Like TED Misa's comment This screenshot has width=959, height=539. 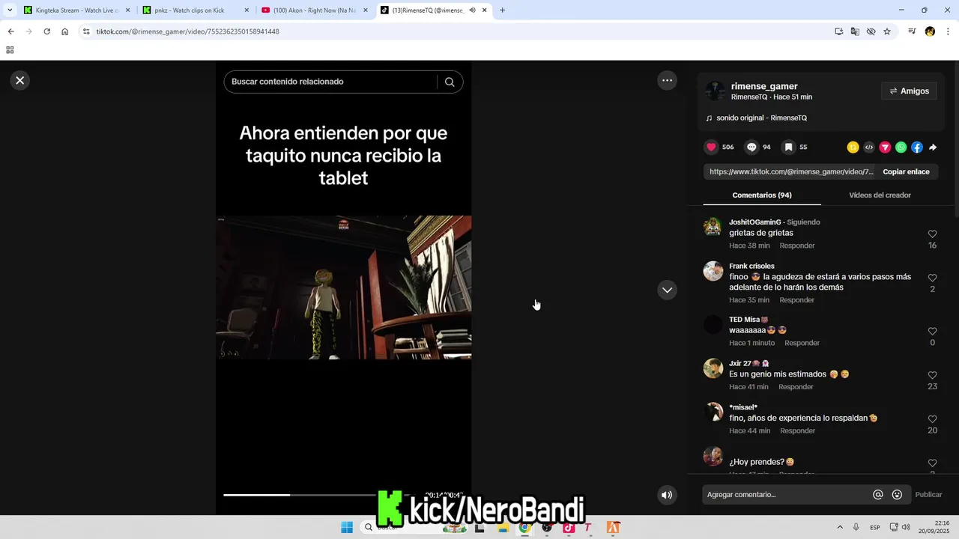pos(932,332)
